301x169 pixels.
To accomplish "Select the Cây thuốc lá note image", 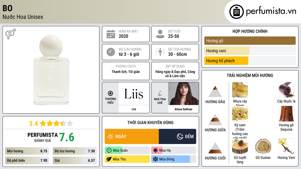I will 286,90.
